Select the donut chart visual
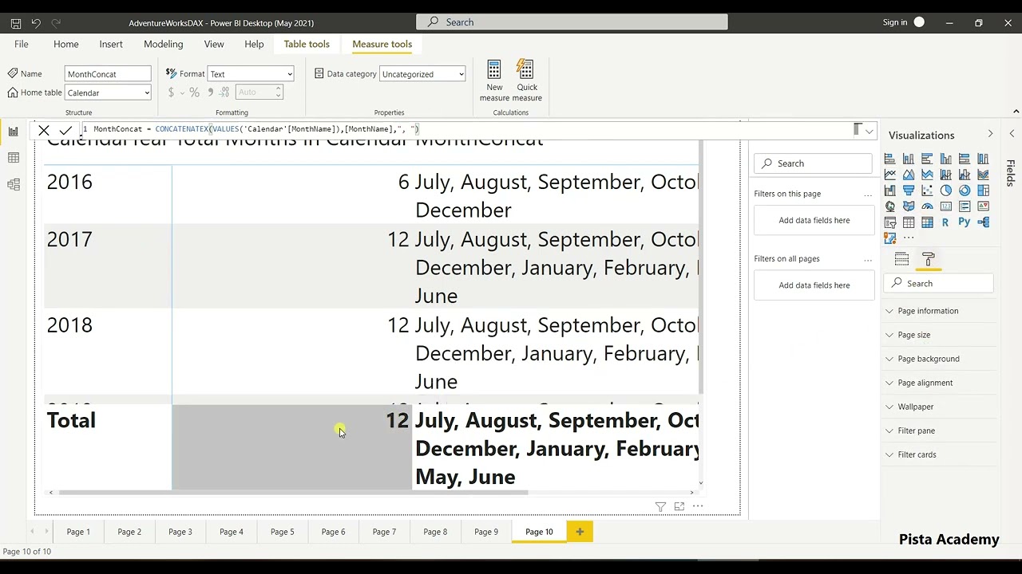The image size is (1022, 574). 965,191
